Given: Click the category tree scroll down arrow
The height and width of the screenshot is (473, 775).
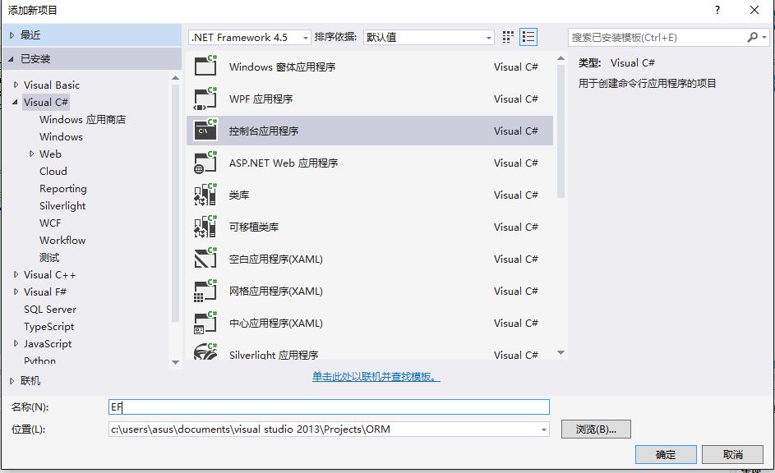Looking at the screenshot, I should point(175,362).
